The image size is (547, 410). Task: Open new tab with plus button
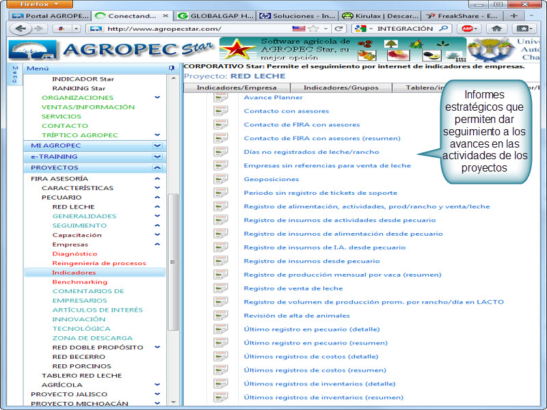(x=513, y=16)
